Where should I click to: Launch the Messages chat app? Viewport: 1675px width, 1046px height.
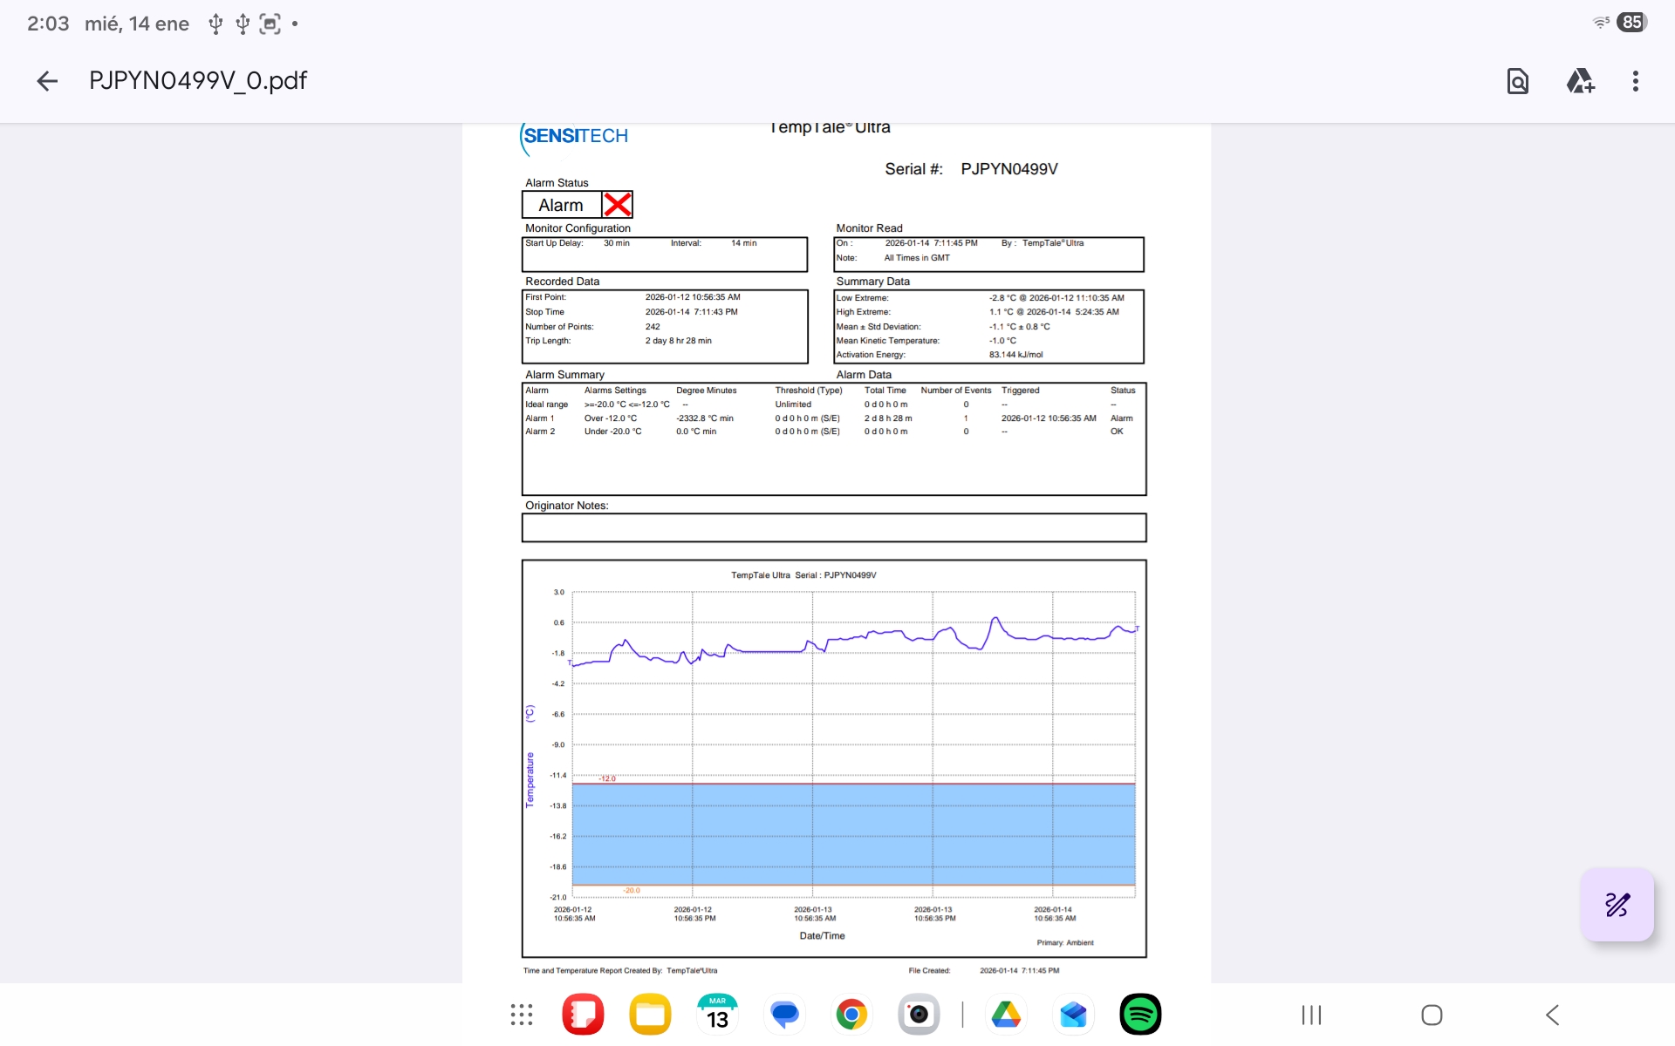click(784, 1015)
